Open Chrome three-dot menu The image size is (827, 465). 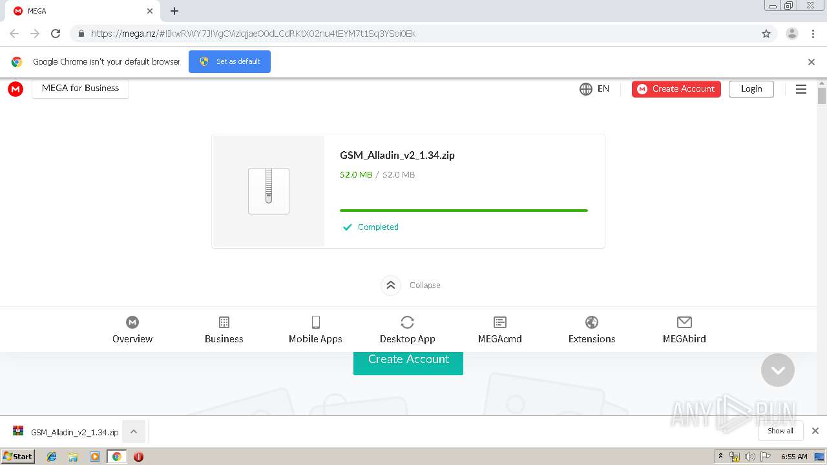click(x=813, y=34)
